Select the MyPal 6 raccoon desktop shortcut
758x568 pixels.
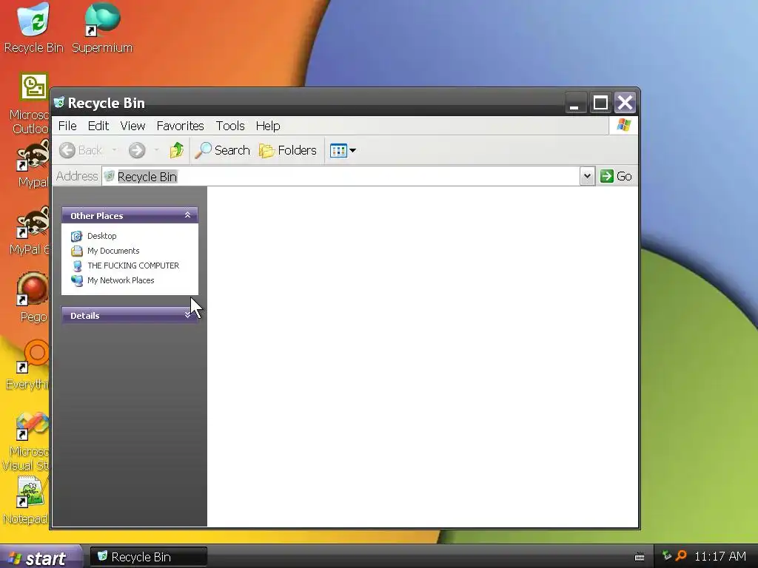point(31,231)
